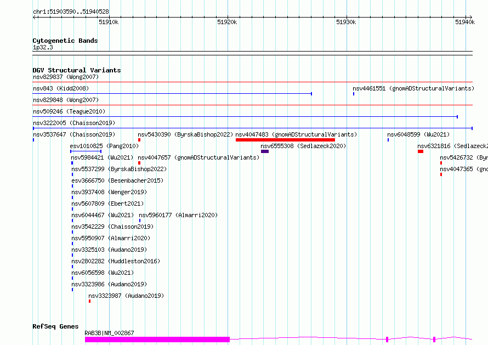Screen dimensions: 488x345
Task: Click nsv6048599 (Wu2021) label
Action: click(x=418, y=134)
